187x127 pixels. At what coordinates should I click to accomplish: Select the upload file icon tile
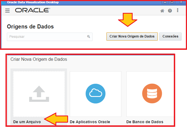[39, 94]
